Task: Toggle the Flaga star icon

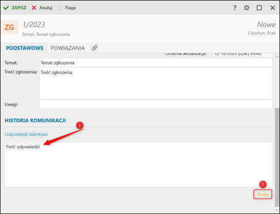Action: (60, 8)
